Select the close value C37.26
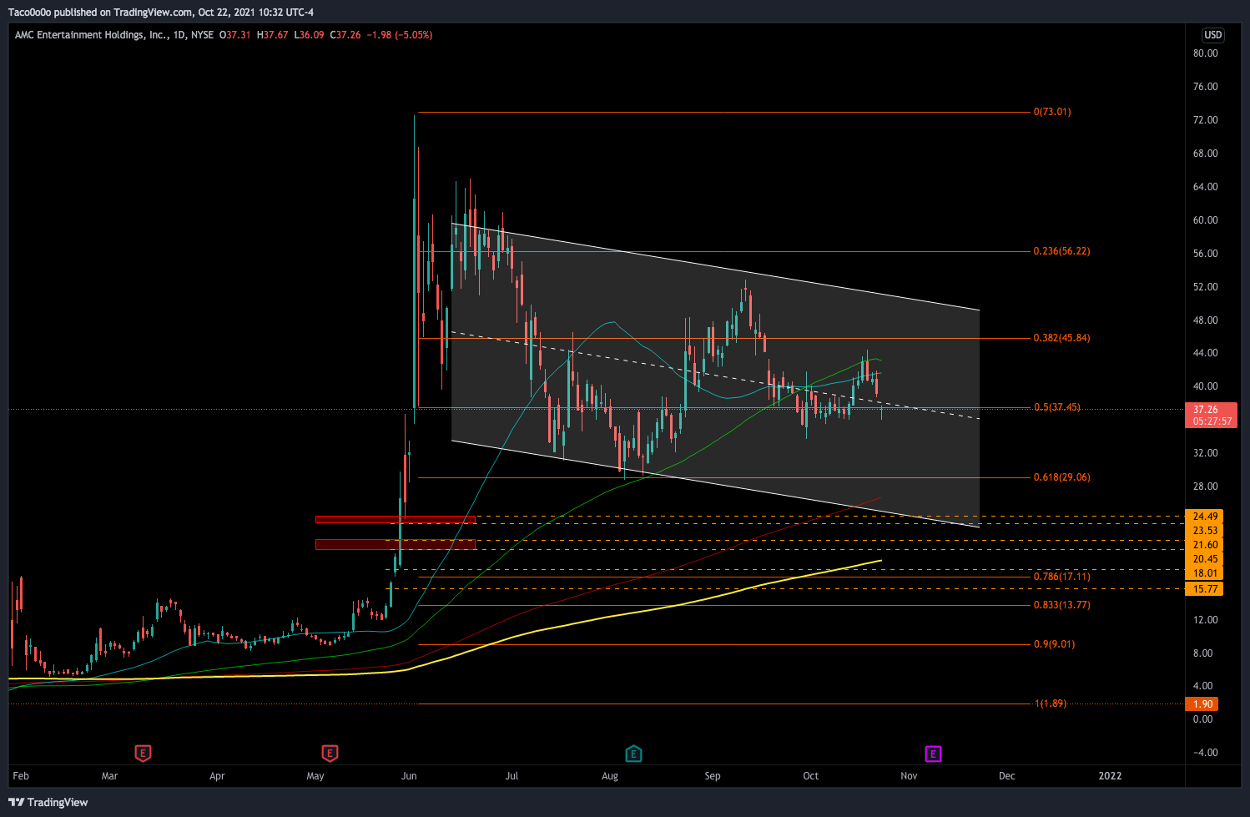 (x=345, y=35)
